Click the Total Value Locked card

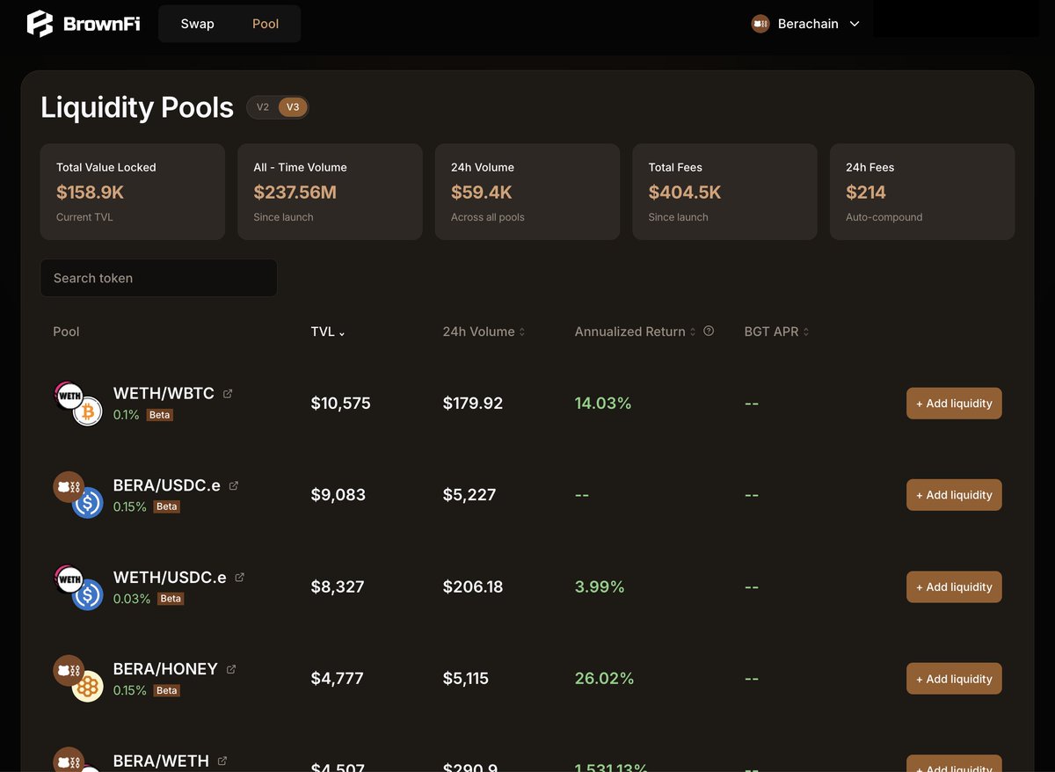[133, 192]
